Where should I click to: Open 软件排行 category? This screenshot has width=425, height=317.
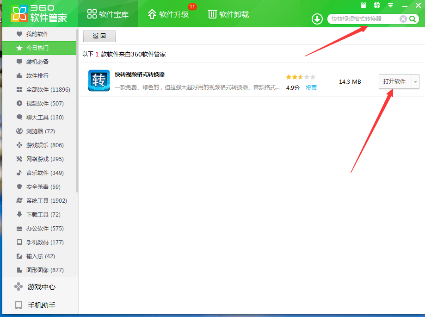tap(39, 75)
